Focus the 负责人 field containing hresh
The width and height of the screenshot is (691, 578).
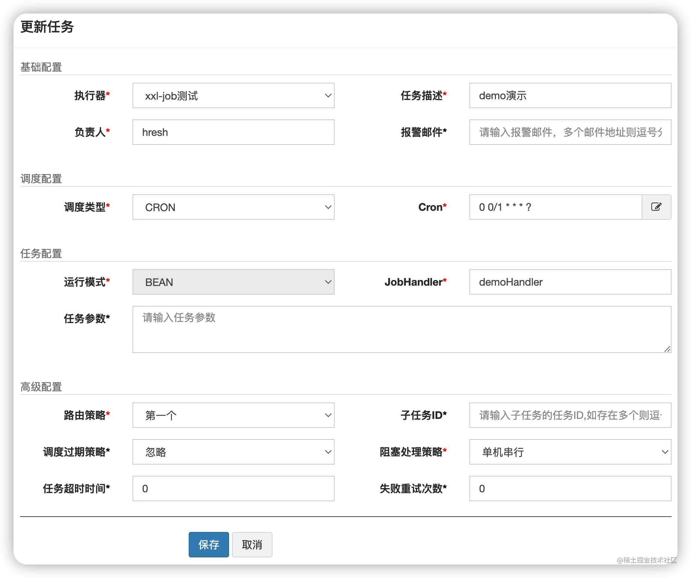[x=234, y=132]
